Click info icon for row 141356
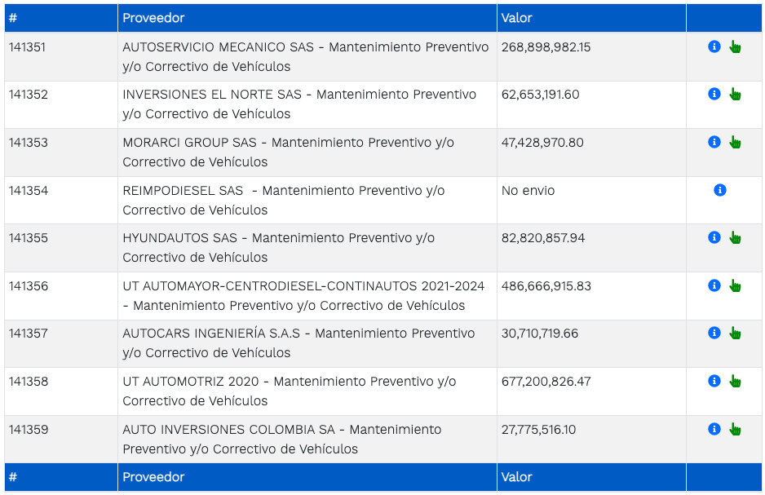The height and width of the screenshot is (495, 765). 714,285
